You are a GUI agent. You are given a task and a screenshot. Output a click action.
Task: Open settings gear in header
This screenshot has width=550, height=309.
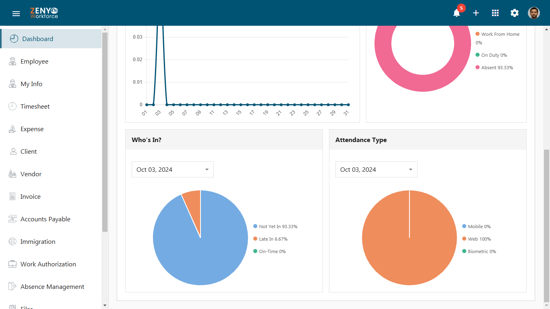[515, 13]
